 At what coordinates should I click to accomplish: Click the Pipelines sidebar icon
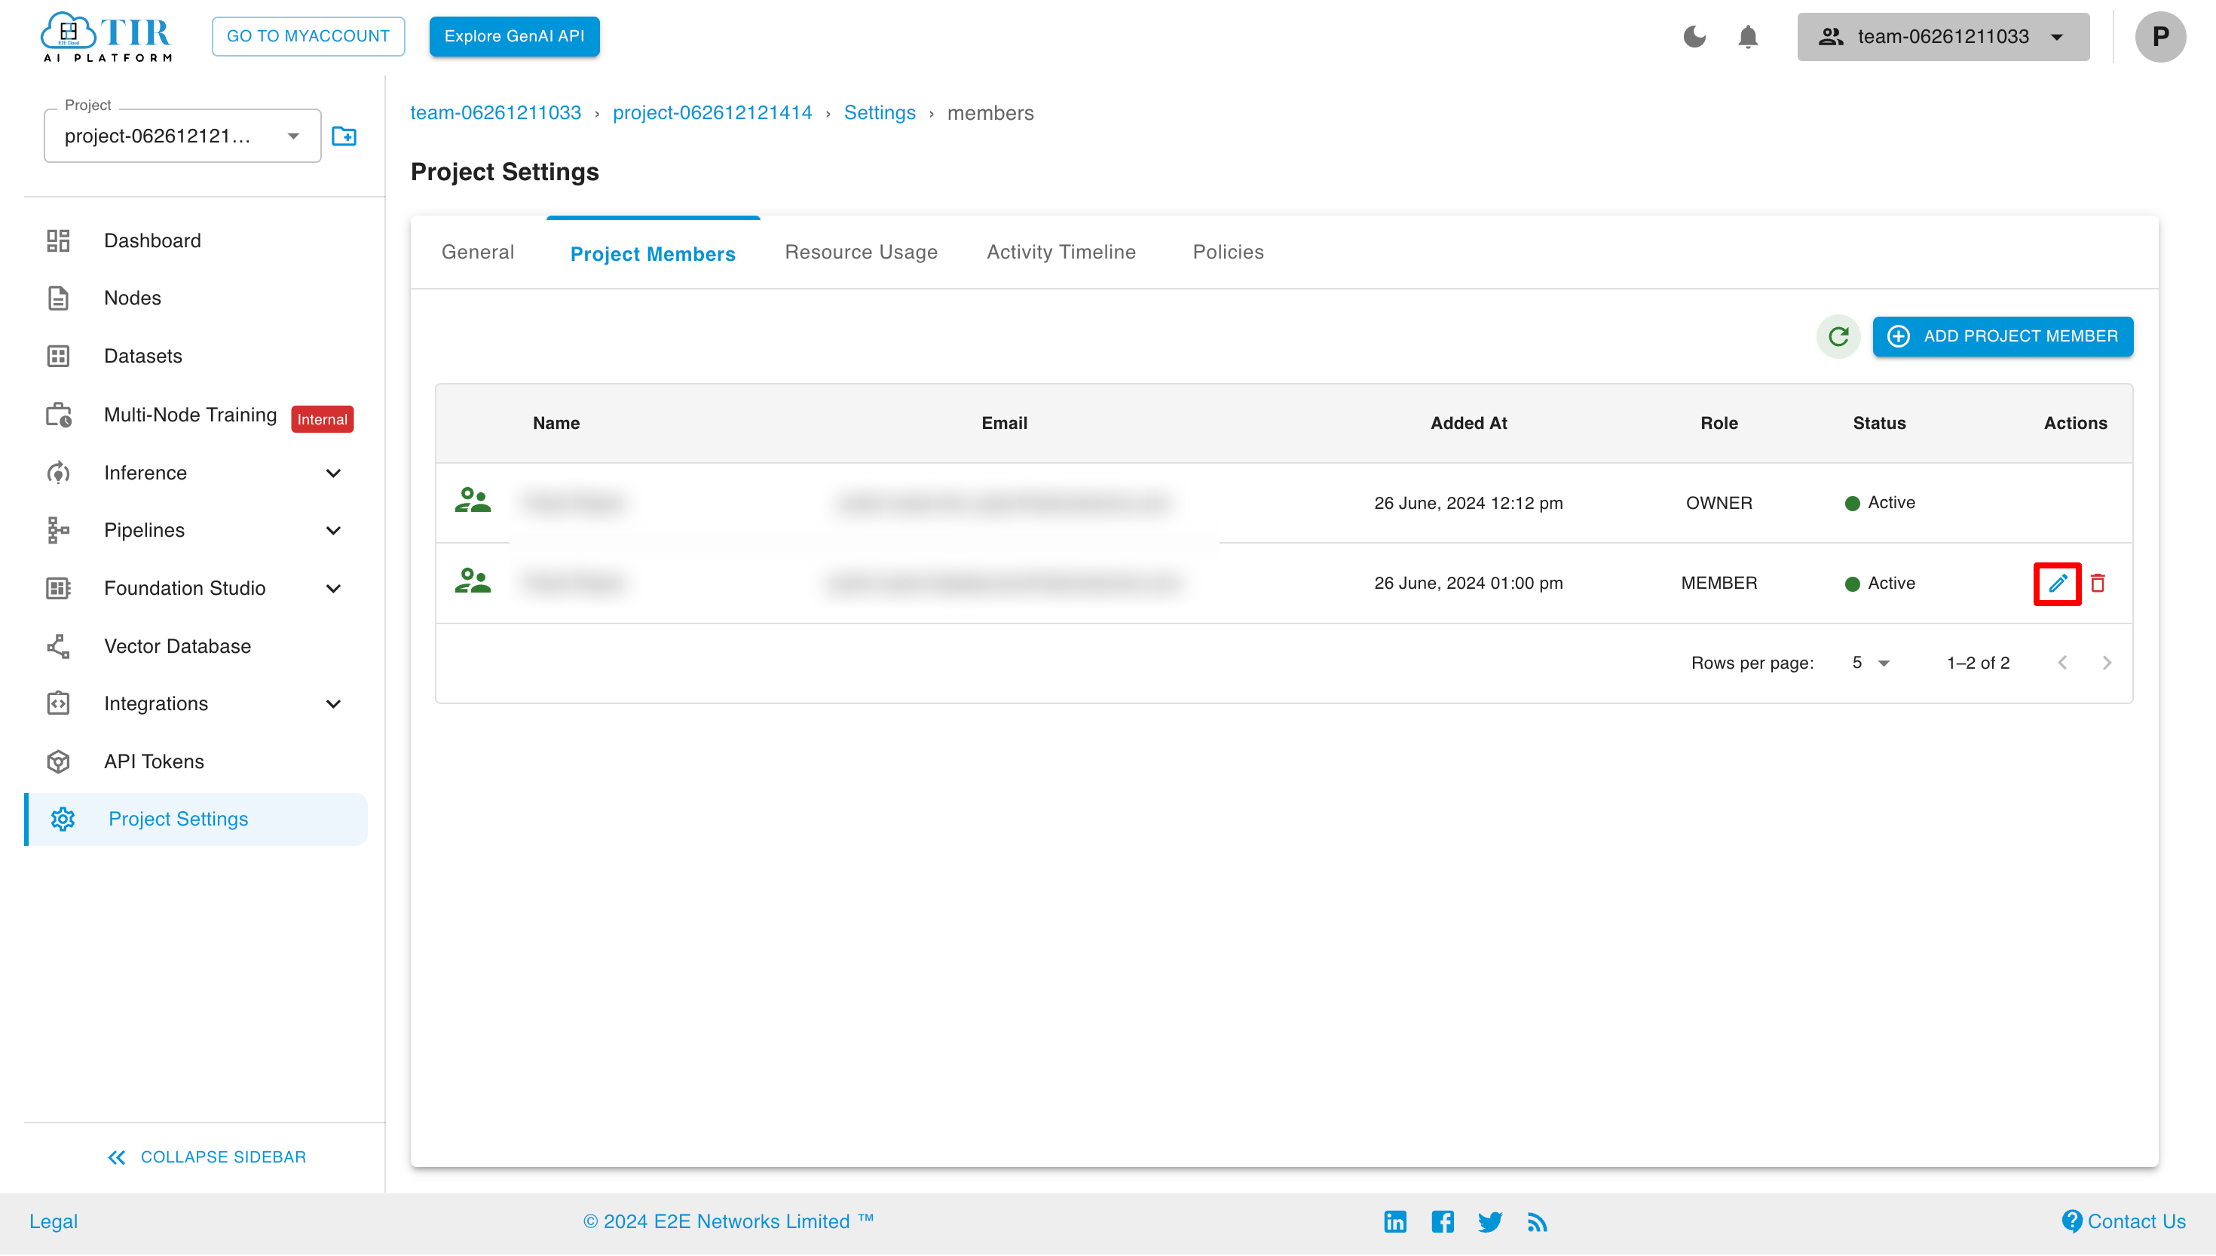pyautogui.click(x=58, y=531)
